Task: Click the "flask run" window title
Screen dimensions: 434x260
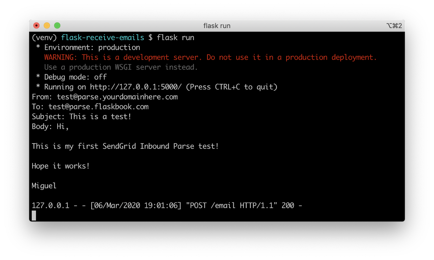Action: click(x=217, y=26)
